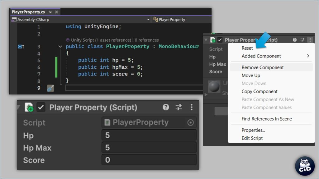Open the three-dot menu in the enlarged inspector header
319x179 pixels.
(191, 108)
